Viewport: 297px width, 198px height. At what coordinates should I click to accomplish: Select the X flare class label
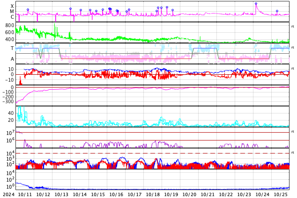click(x=12, y=7)
